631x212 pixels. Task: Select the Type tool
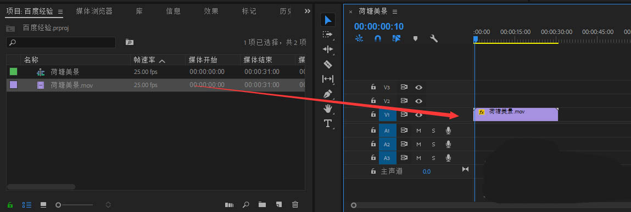tap(328, 123)
